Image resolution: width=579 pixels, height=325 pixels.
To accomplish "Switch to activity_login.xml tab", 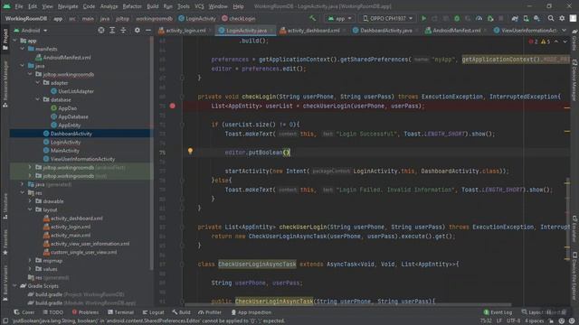I will tap(185, 31).
